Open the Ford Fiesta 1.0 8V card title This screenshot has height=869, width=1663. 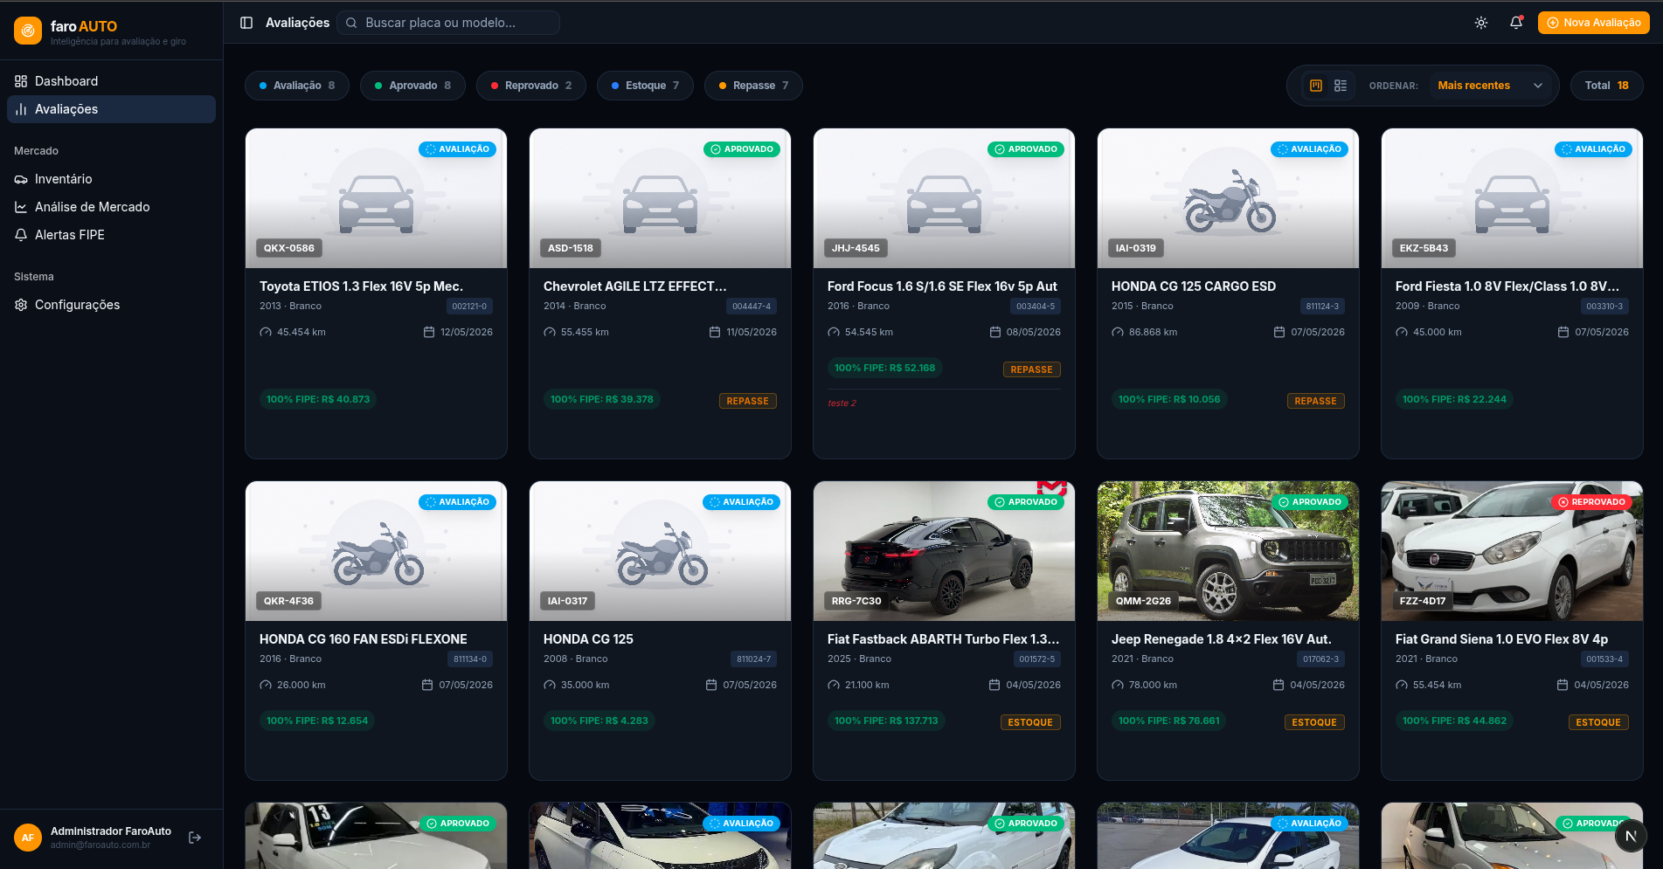click(1507, 286)
